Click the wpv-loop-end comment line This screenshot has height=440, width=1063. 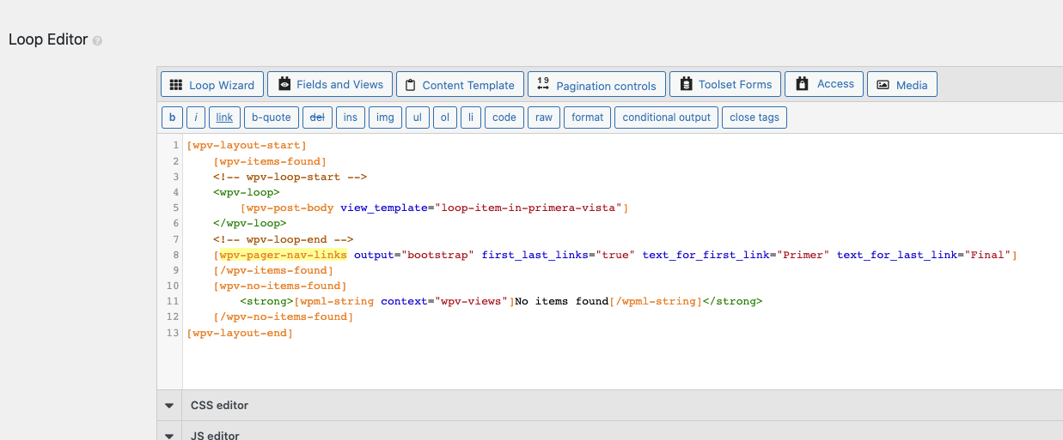284,239
